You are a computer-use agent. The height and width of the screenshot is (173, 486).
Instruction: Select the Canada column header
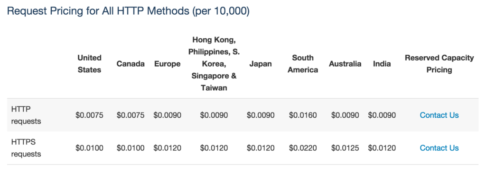(x=131, y=64)
